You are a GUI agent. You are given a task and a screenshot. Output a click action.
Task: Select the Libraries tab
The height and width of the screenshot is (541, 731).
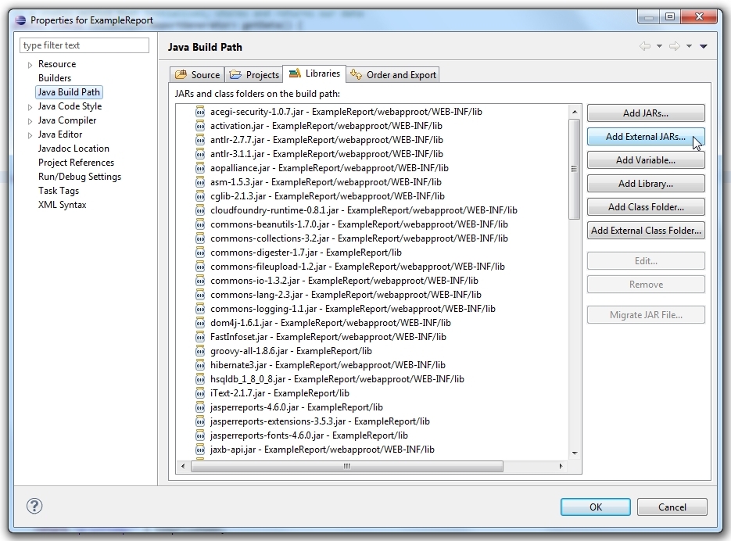click(315, 73)
